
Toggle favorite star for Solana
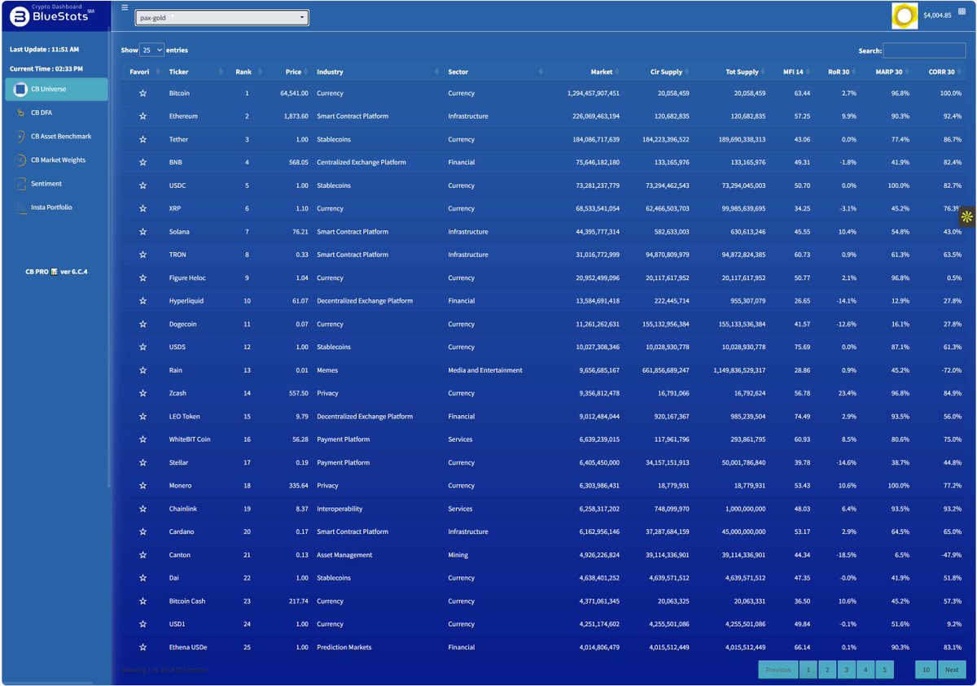143,232
